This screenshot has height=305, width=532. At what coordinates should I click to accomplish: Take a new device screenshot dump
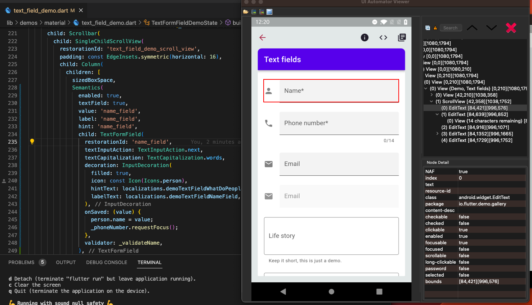(x=253, y=11)
